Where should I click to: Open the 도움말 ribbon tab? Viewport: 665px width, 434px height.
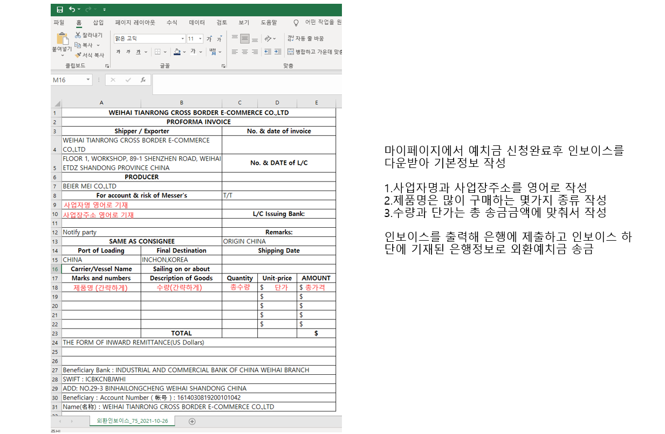(269, 23)
